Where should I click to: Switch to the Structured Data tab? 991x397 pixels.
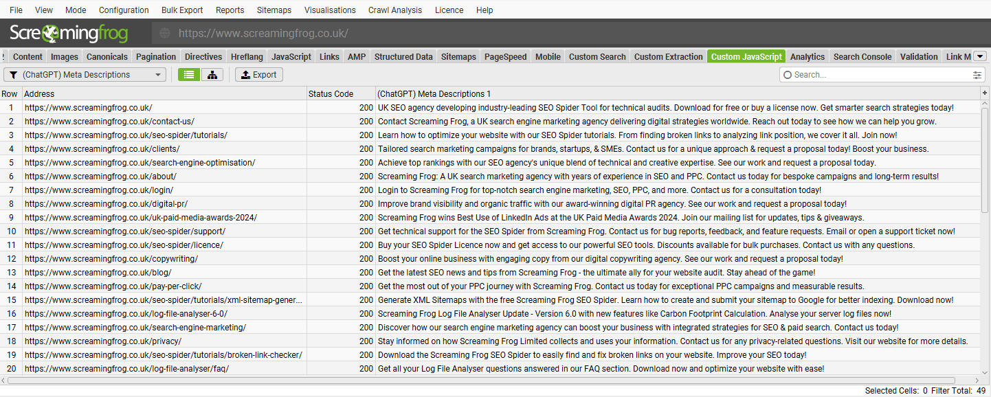pos(403,57)
